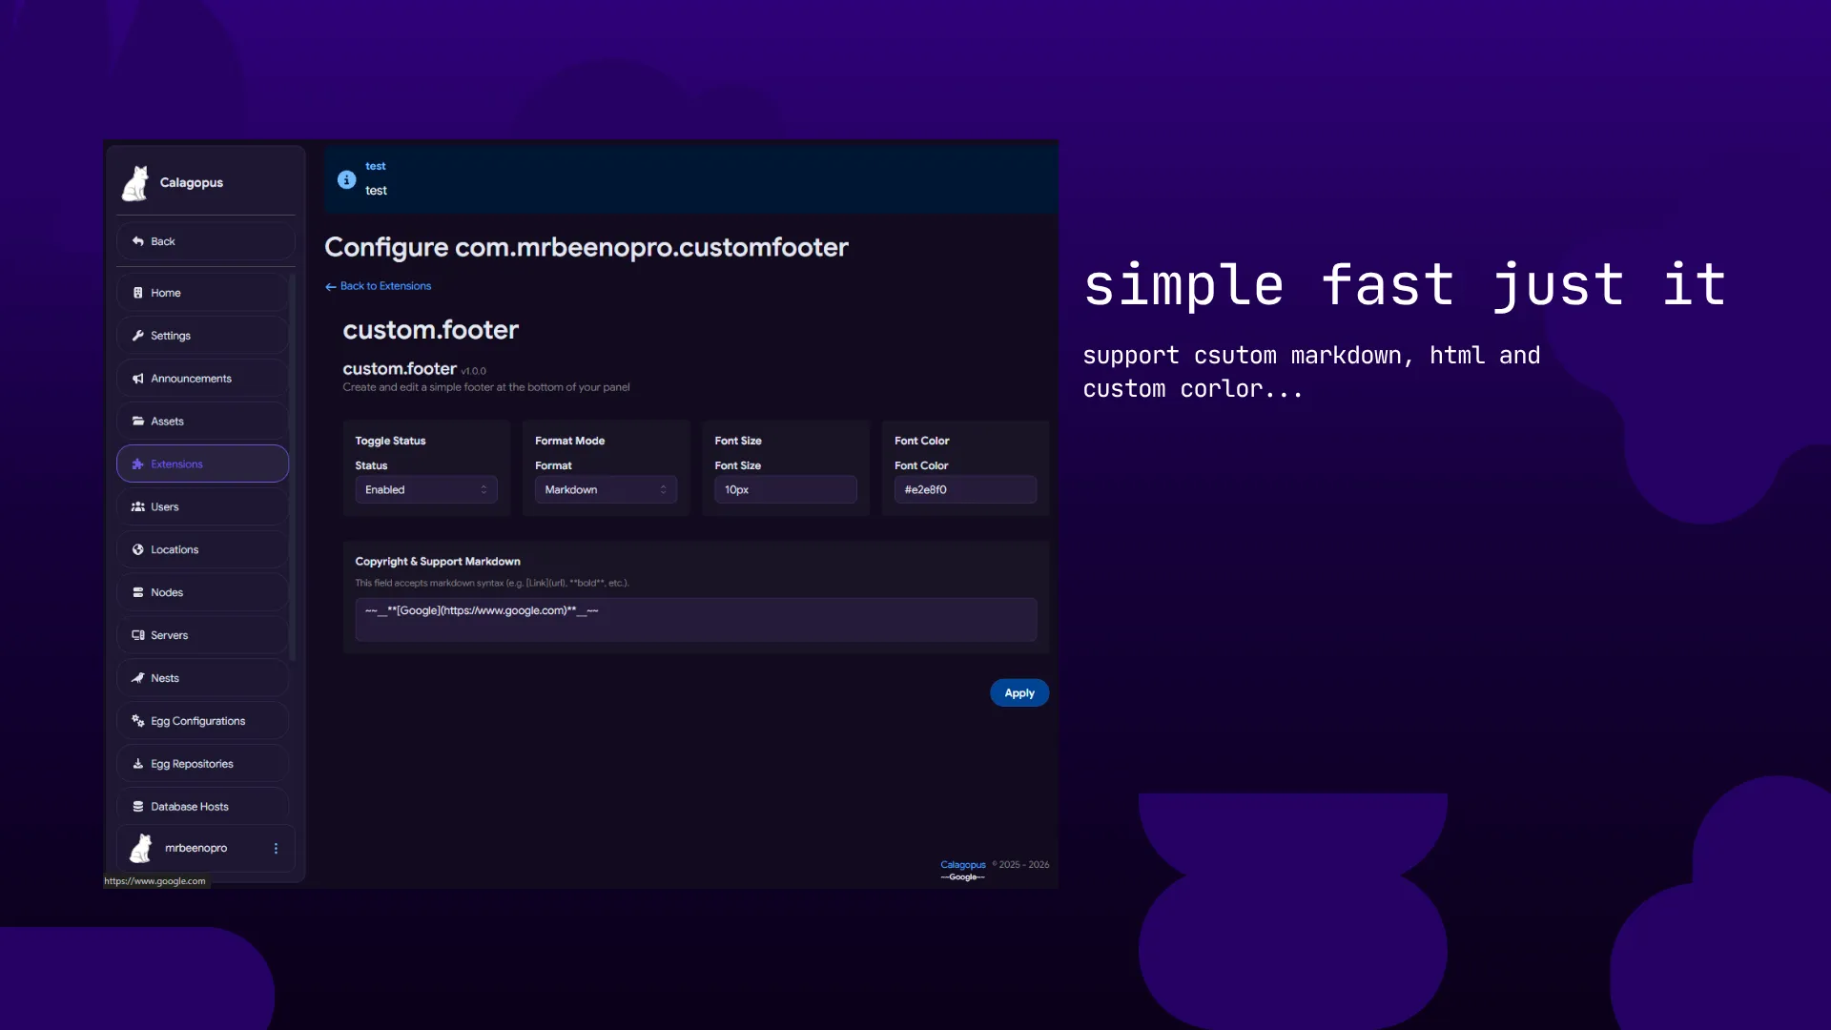Screen dimensions: 1831x1030
Task: Click the Users group icon
Action: tap(138, 506)
